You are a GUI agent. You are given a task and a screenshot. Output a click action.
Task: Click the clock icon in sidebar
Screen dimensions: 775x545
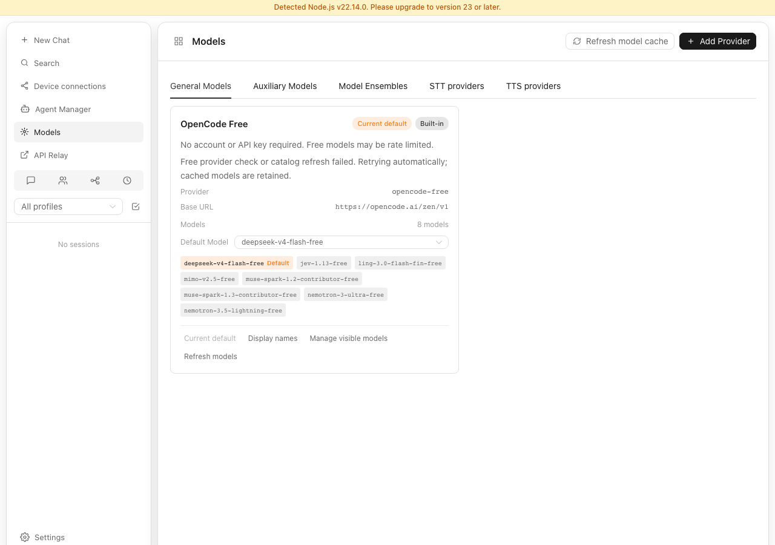coord(127,180)
